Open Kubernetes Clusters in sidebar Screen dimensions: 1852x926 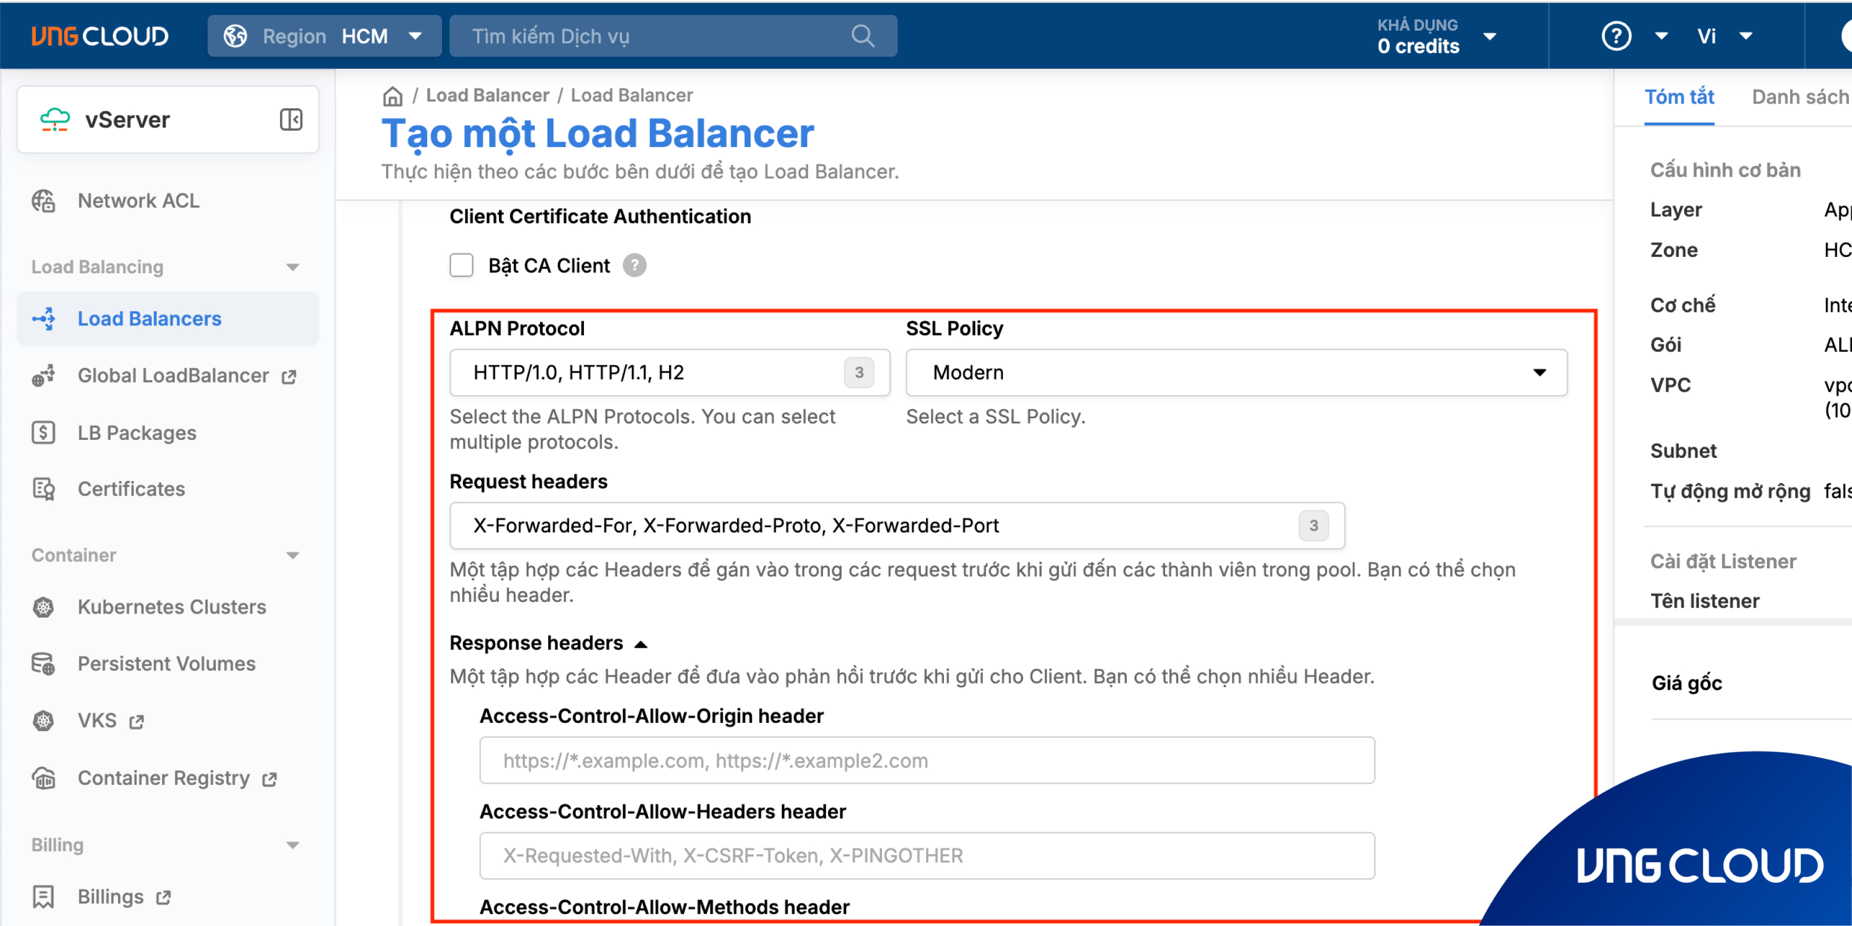171,607
